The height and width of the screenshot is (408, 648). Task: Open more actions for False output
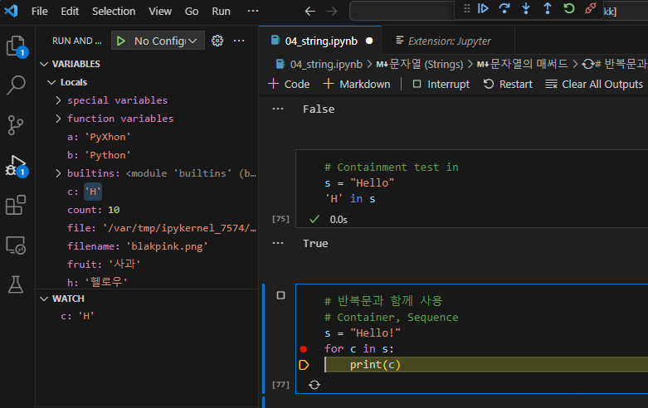click(x=278, y=109)
